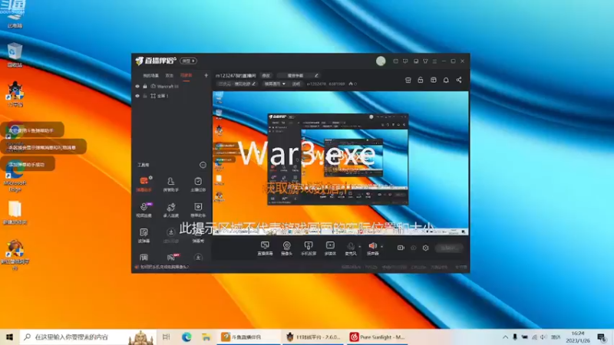Add a 手机投屏 phone casting source
The height and width of the screenshot is (345, 614).
309,248
